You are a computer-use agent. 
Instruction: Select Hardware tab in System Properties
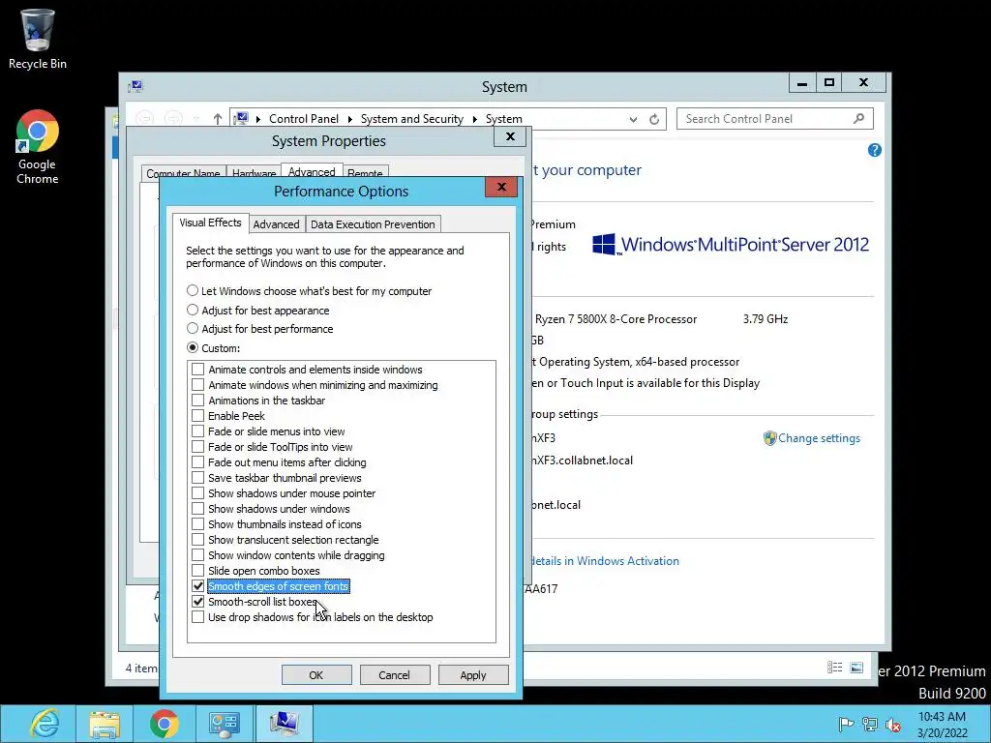tap(254, 173)
